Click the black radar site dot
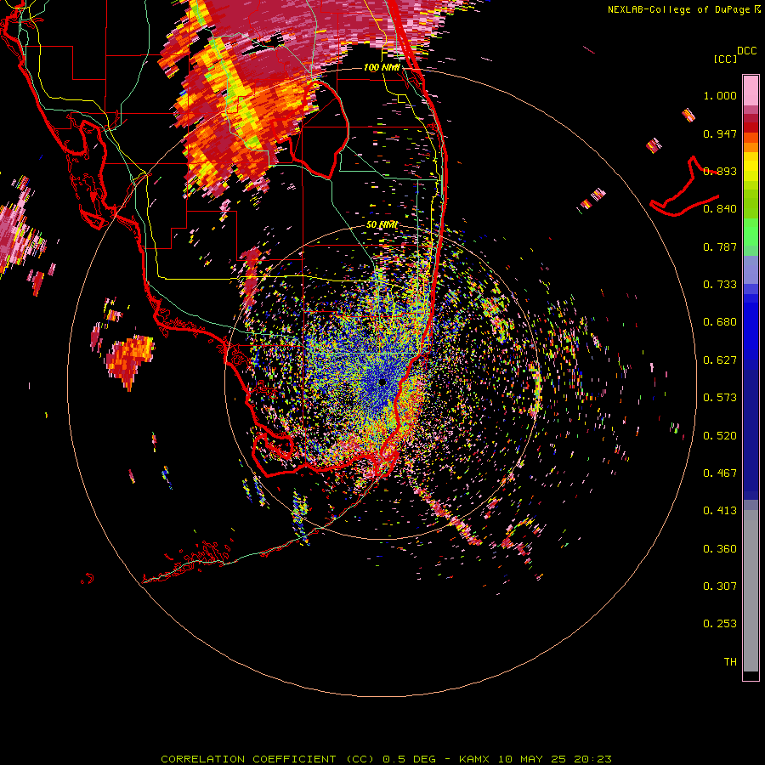This screenshot has height=765, width=765. [382, 382]
